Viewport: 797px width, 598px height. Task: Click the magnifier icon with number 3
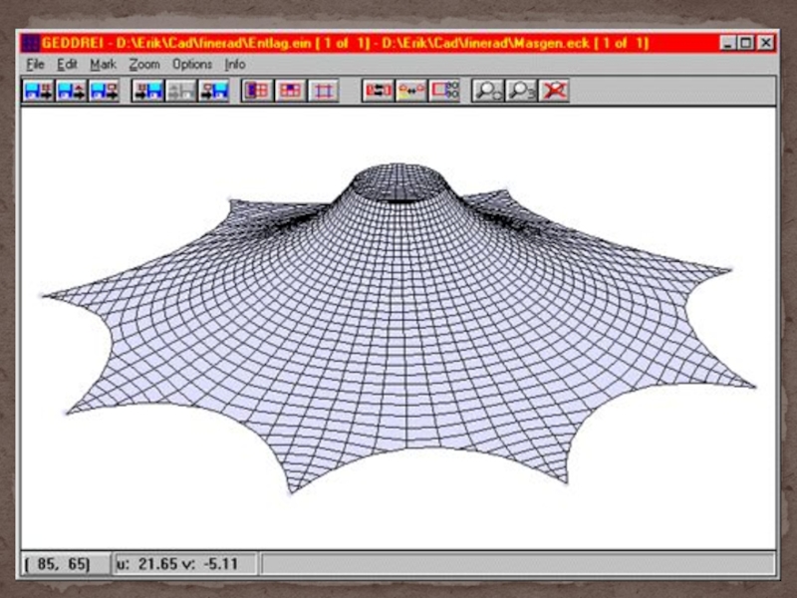(520, 91)
